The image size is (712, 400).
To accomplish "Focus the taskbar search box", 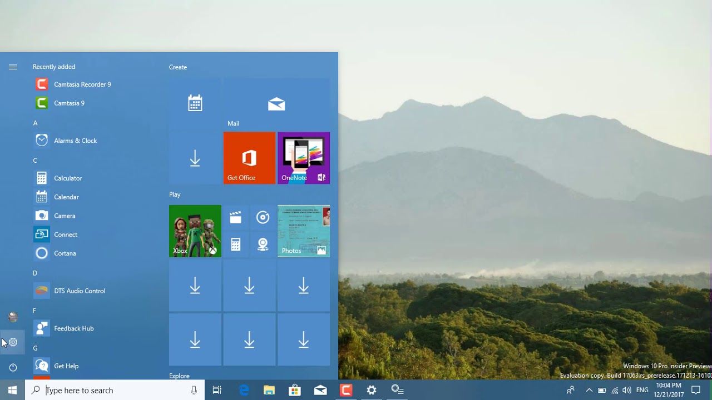I will [115, 390].
